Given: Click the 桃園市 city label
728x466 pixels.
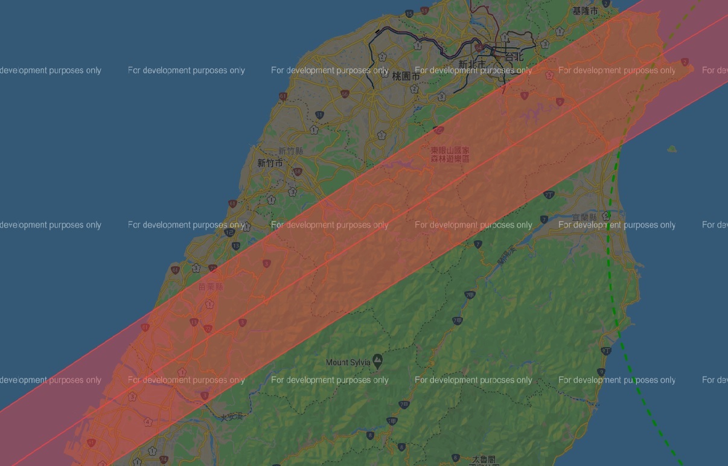Looking at the screenshot, I should point(406,76).
